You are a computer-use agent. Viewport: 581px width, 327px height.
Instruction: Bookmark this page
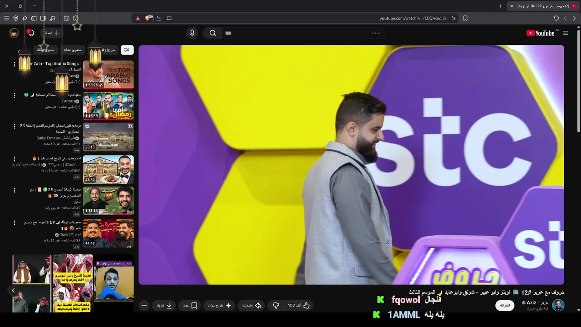coord(465,18)
